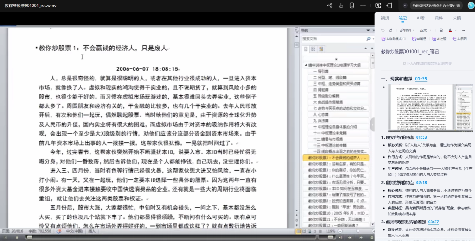
Task: Click the screenshot capture icon
Action: 378,6
